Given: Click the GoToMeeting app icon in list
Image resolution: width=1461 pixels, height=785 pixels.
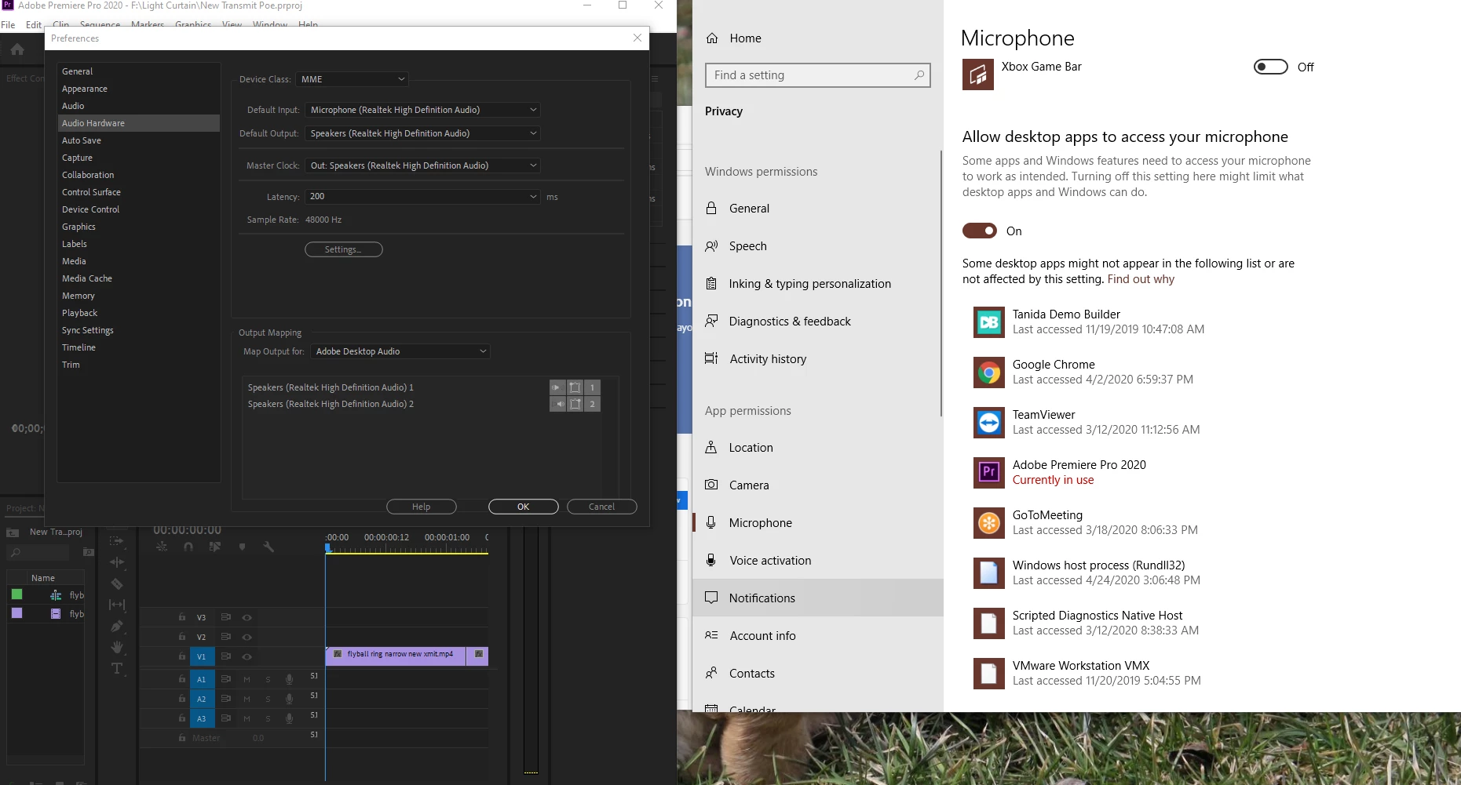Looking at the screenshot, I should click(989, 522).
